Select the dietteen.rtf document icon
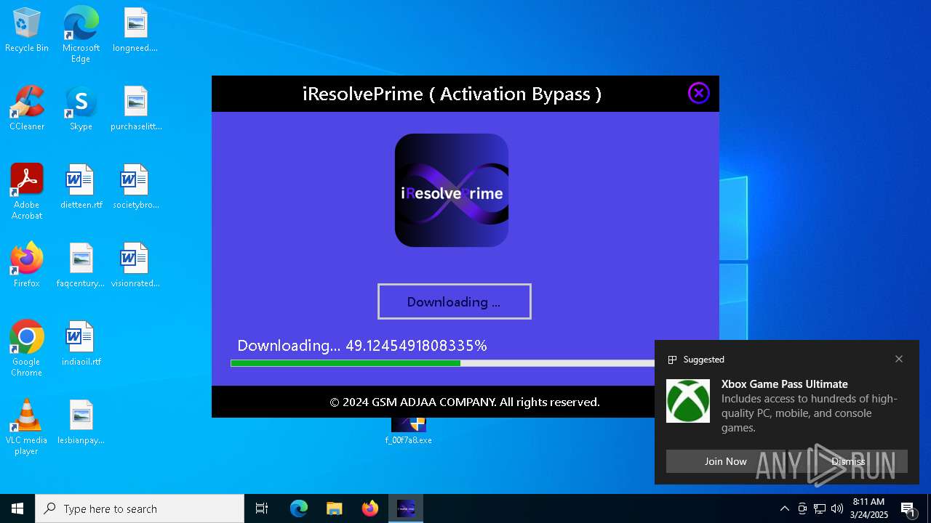This screenshot has height=523, width=931. click(x=81, y=187)
